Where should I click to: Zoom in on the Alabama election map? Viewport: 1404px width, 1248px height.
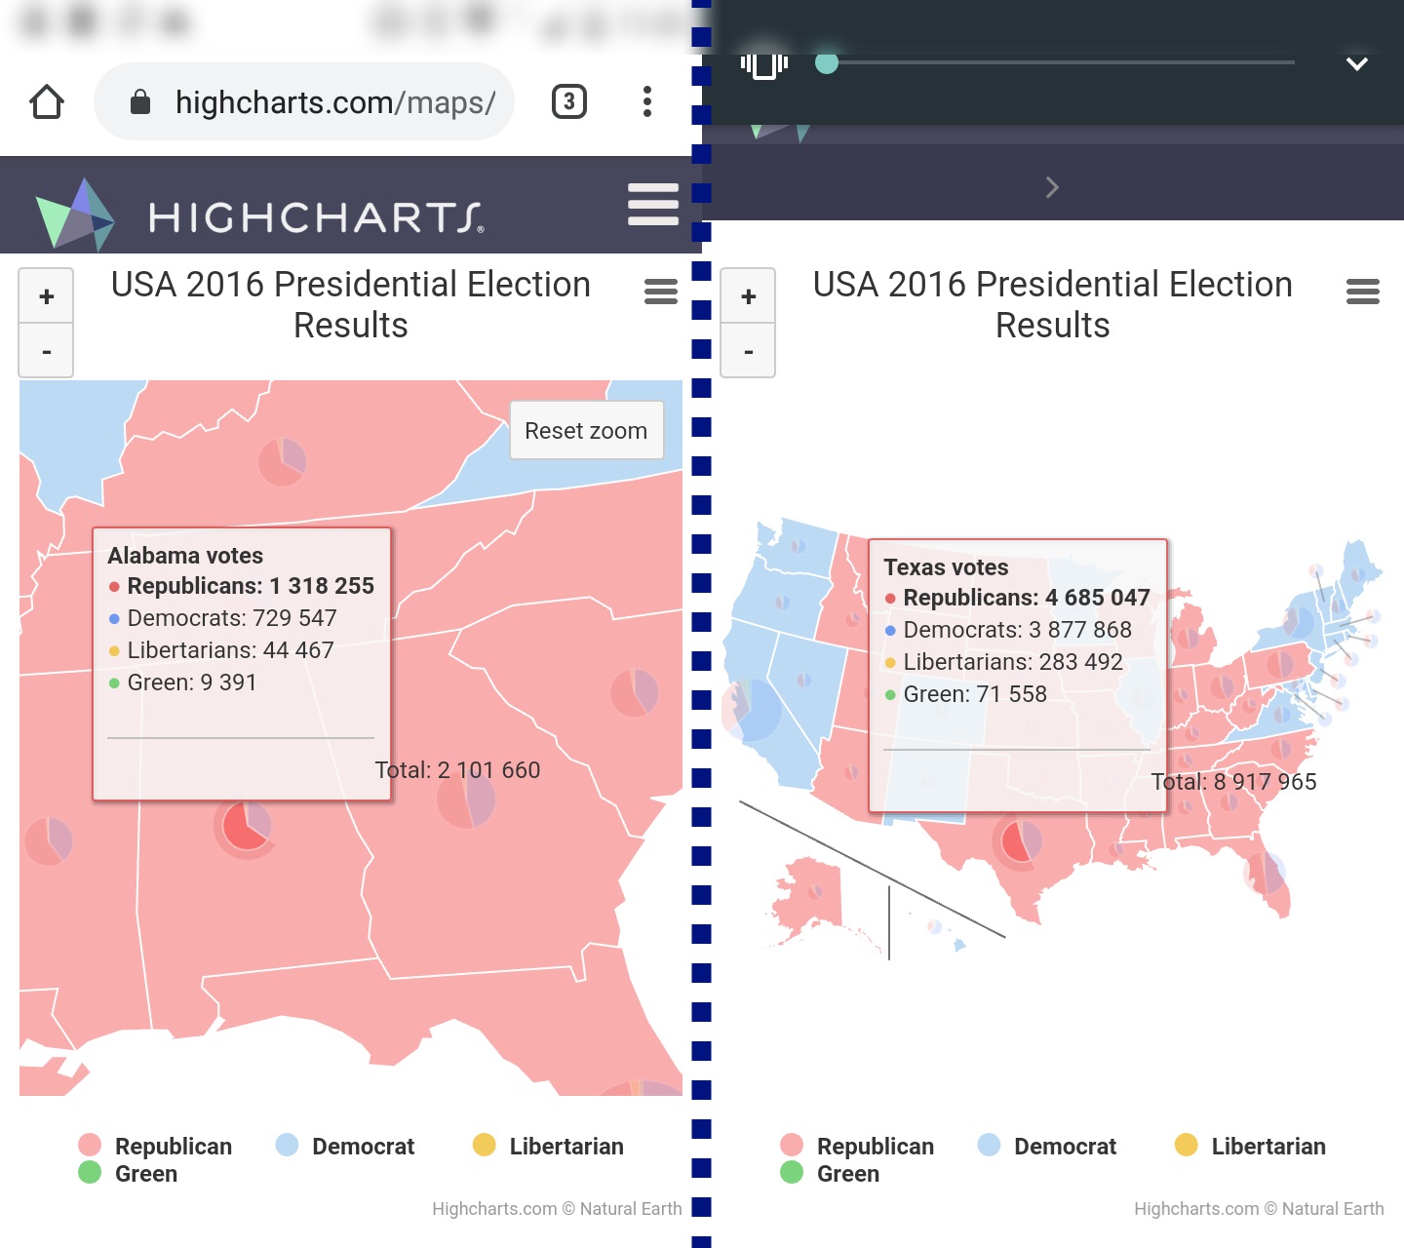[46, 295]
